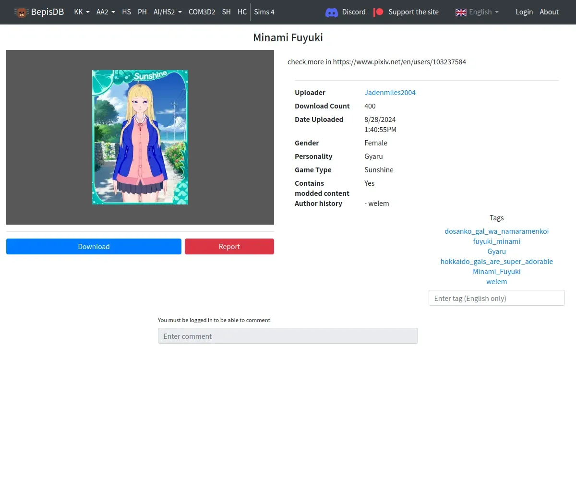The image size is (576, 480).
Task: Expand the AA2 dropdown menu
Action: (x=106, y=12)
